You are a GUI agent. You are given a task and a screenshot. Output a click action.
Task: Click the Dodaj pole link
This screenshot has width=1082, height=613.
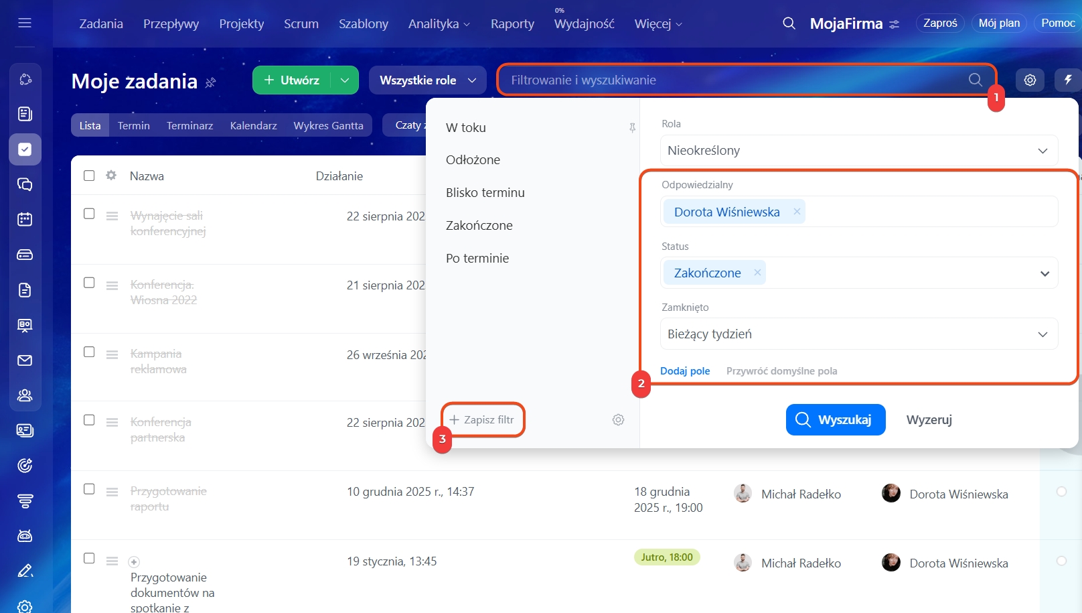(x=685, y=371)
